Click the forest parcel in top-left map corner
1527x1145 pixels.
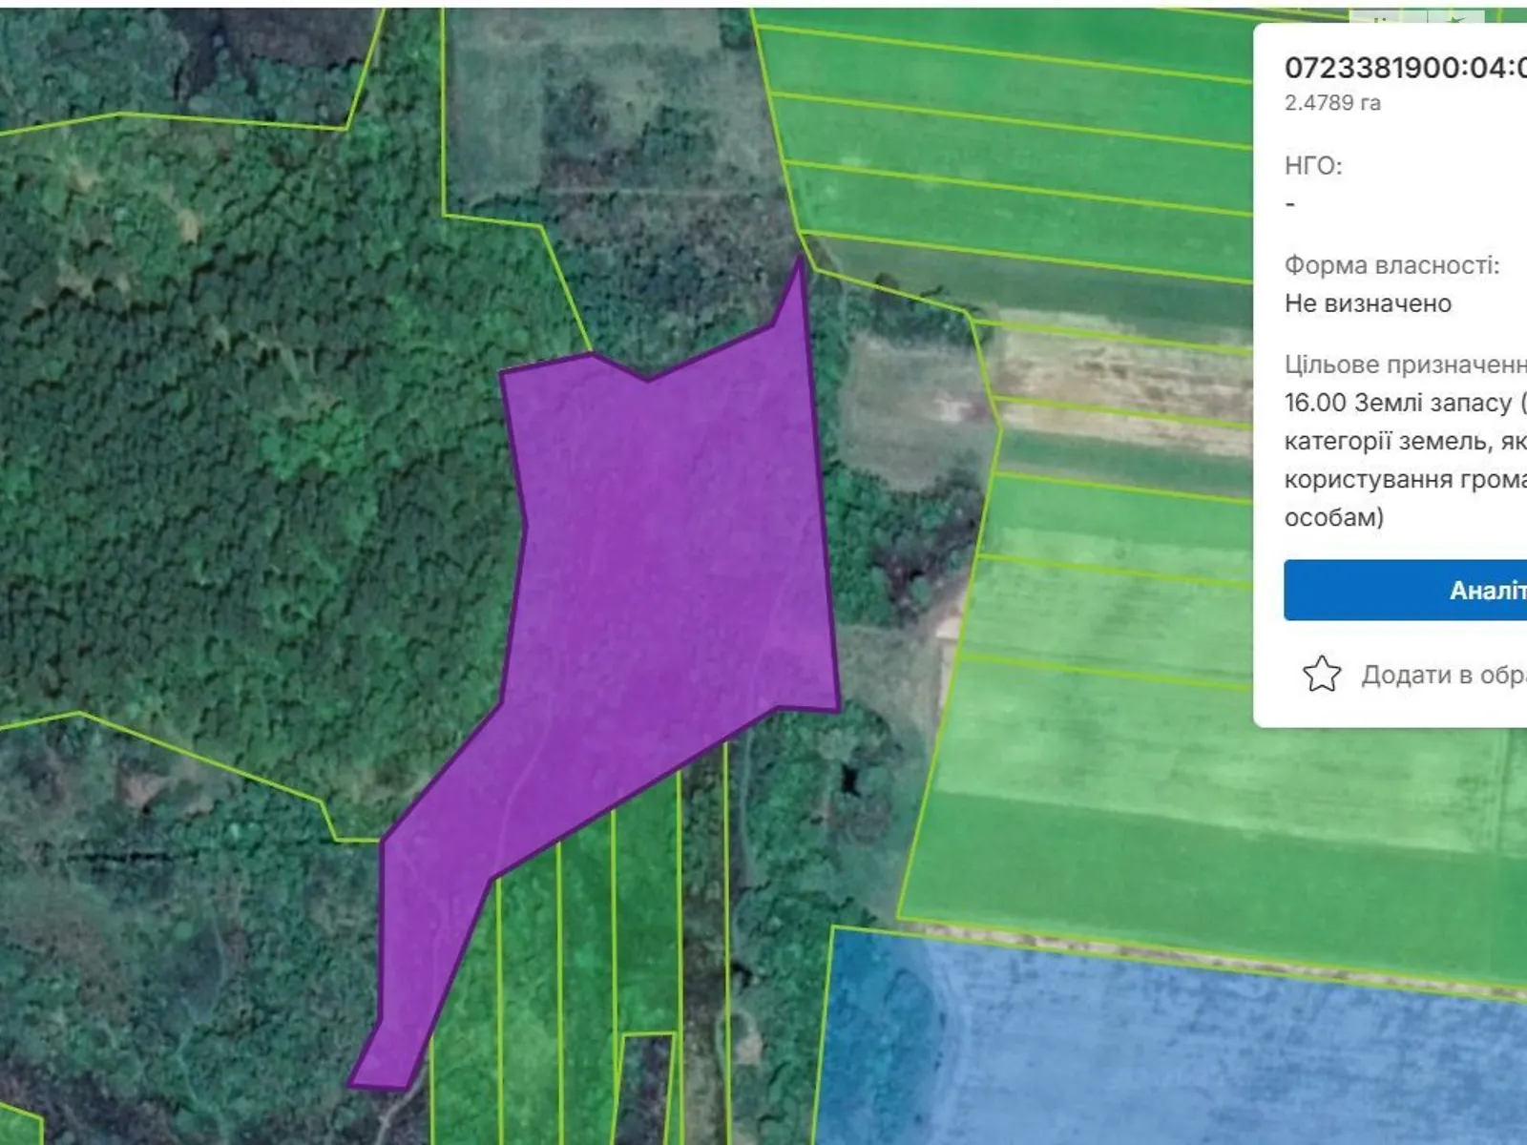click(191, 57)
